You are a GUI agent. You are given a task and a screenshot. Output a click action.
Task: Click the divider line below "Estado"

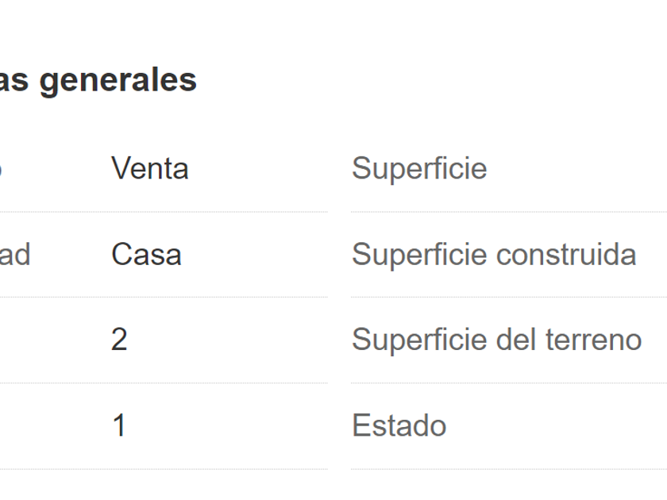pyautogui.click(x=508, y=469)
